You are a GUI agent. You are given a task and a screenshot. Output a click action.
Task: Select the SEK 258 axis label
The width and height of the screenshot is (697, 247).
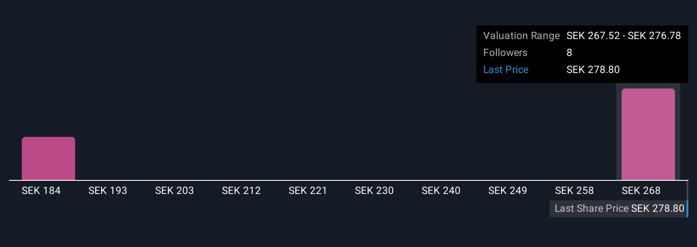575,191
